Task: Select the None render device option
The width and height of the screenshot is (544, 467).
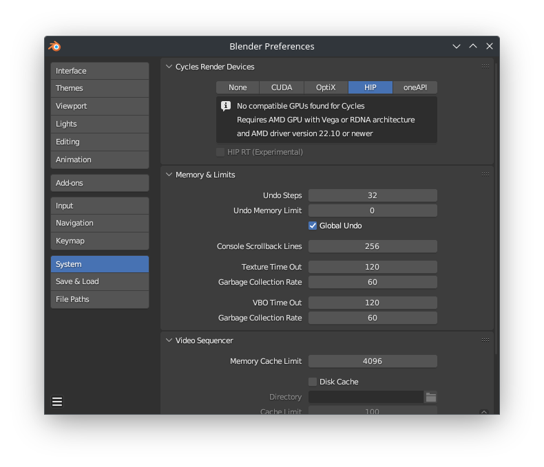Action: (x=238, y=87)
